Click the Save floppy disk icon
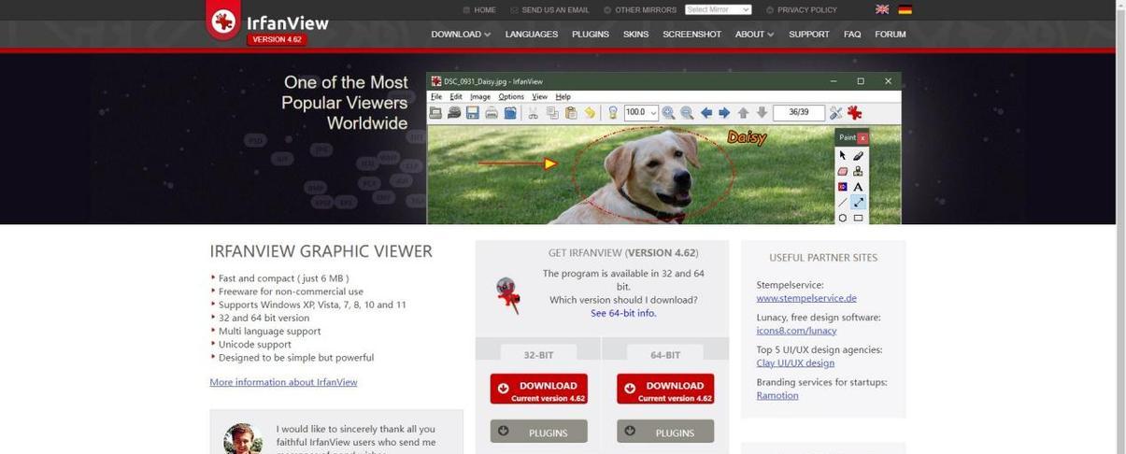 point(473,112)
